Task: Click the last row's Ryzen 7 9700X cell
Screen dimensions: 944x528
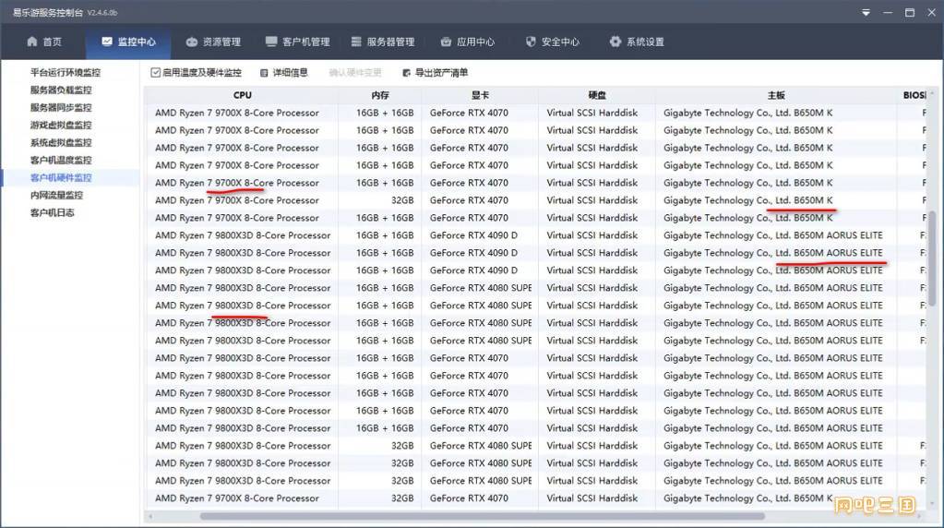Action: [x=236, y=498]
